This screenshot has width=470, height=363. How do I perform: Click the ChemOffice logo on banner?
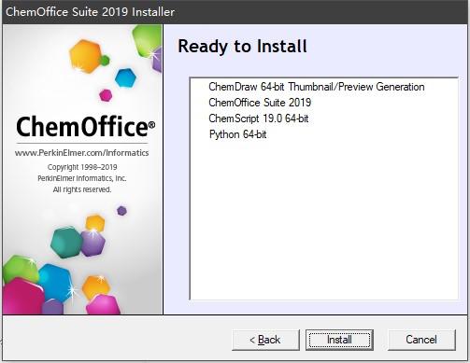pyautogui.click(x=85, y=127)
